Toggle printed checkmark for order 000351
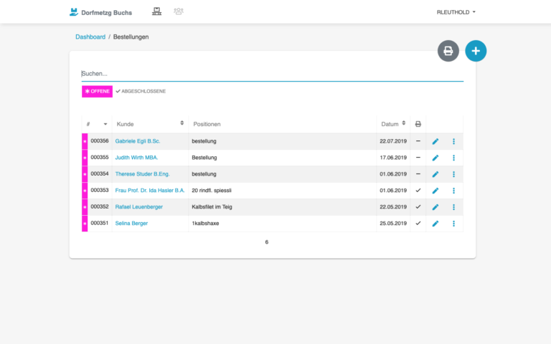The width and height of the screenshot is (551, 344). pyautogui.click(x=418, y=224)
